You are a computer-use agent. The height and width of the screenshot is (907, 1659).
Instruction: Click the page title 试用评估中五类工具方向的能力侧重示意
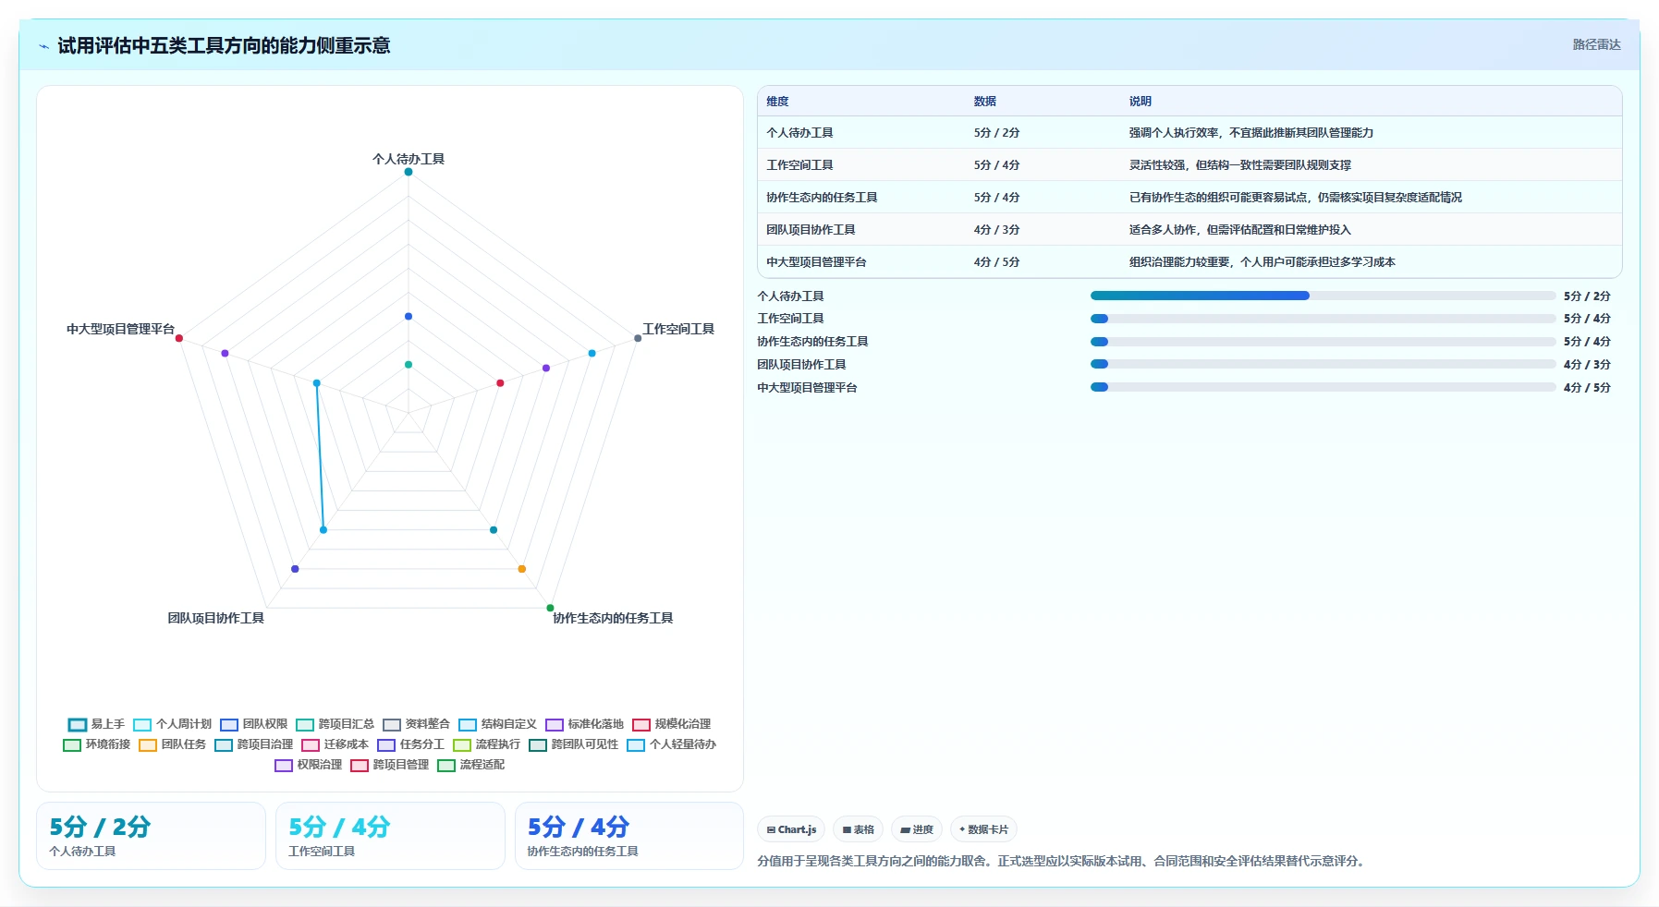(224, 46)
